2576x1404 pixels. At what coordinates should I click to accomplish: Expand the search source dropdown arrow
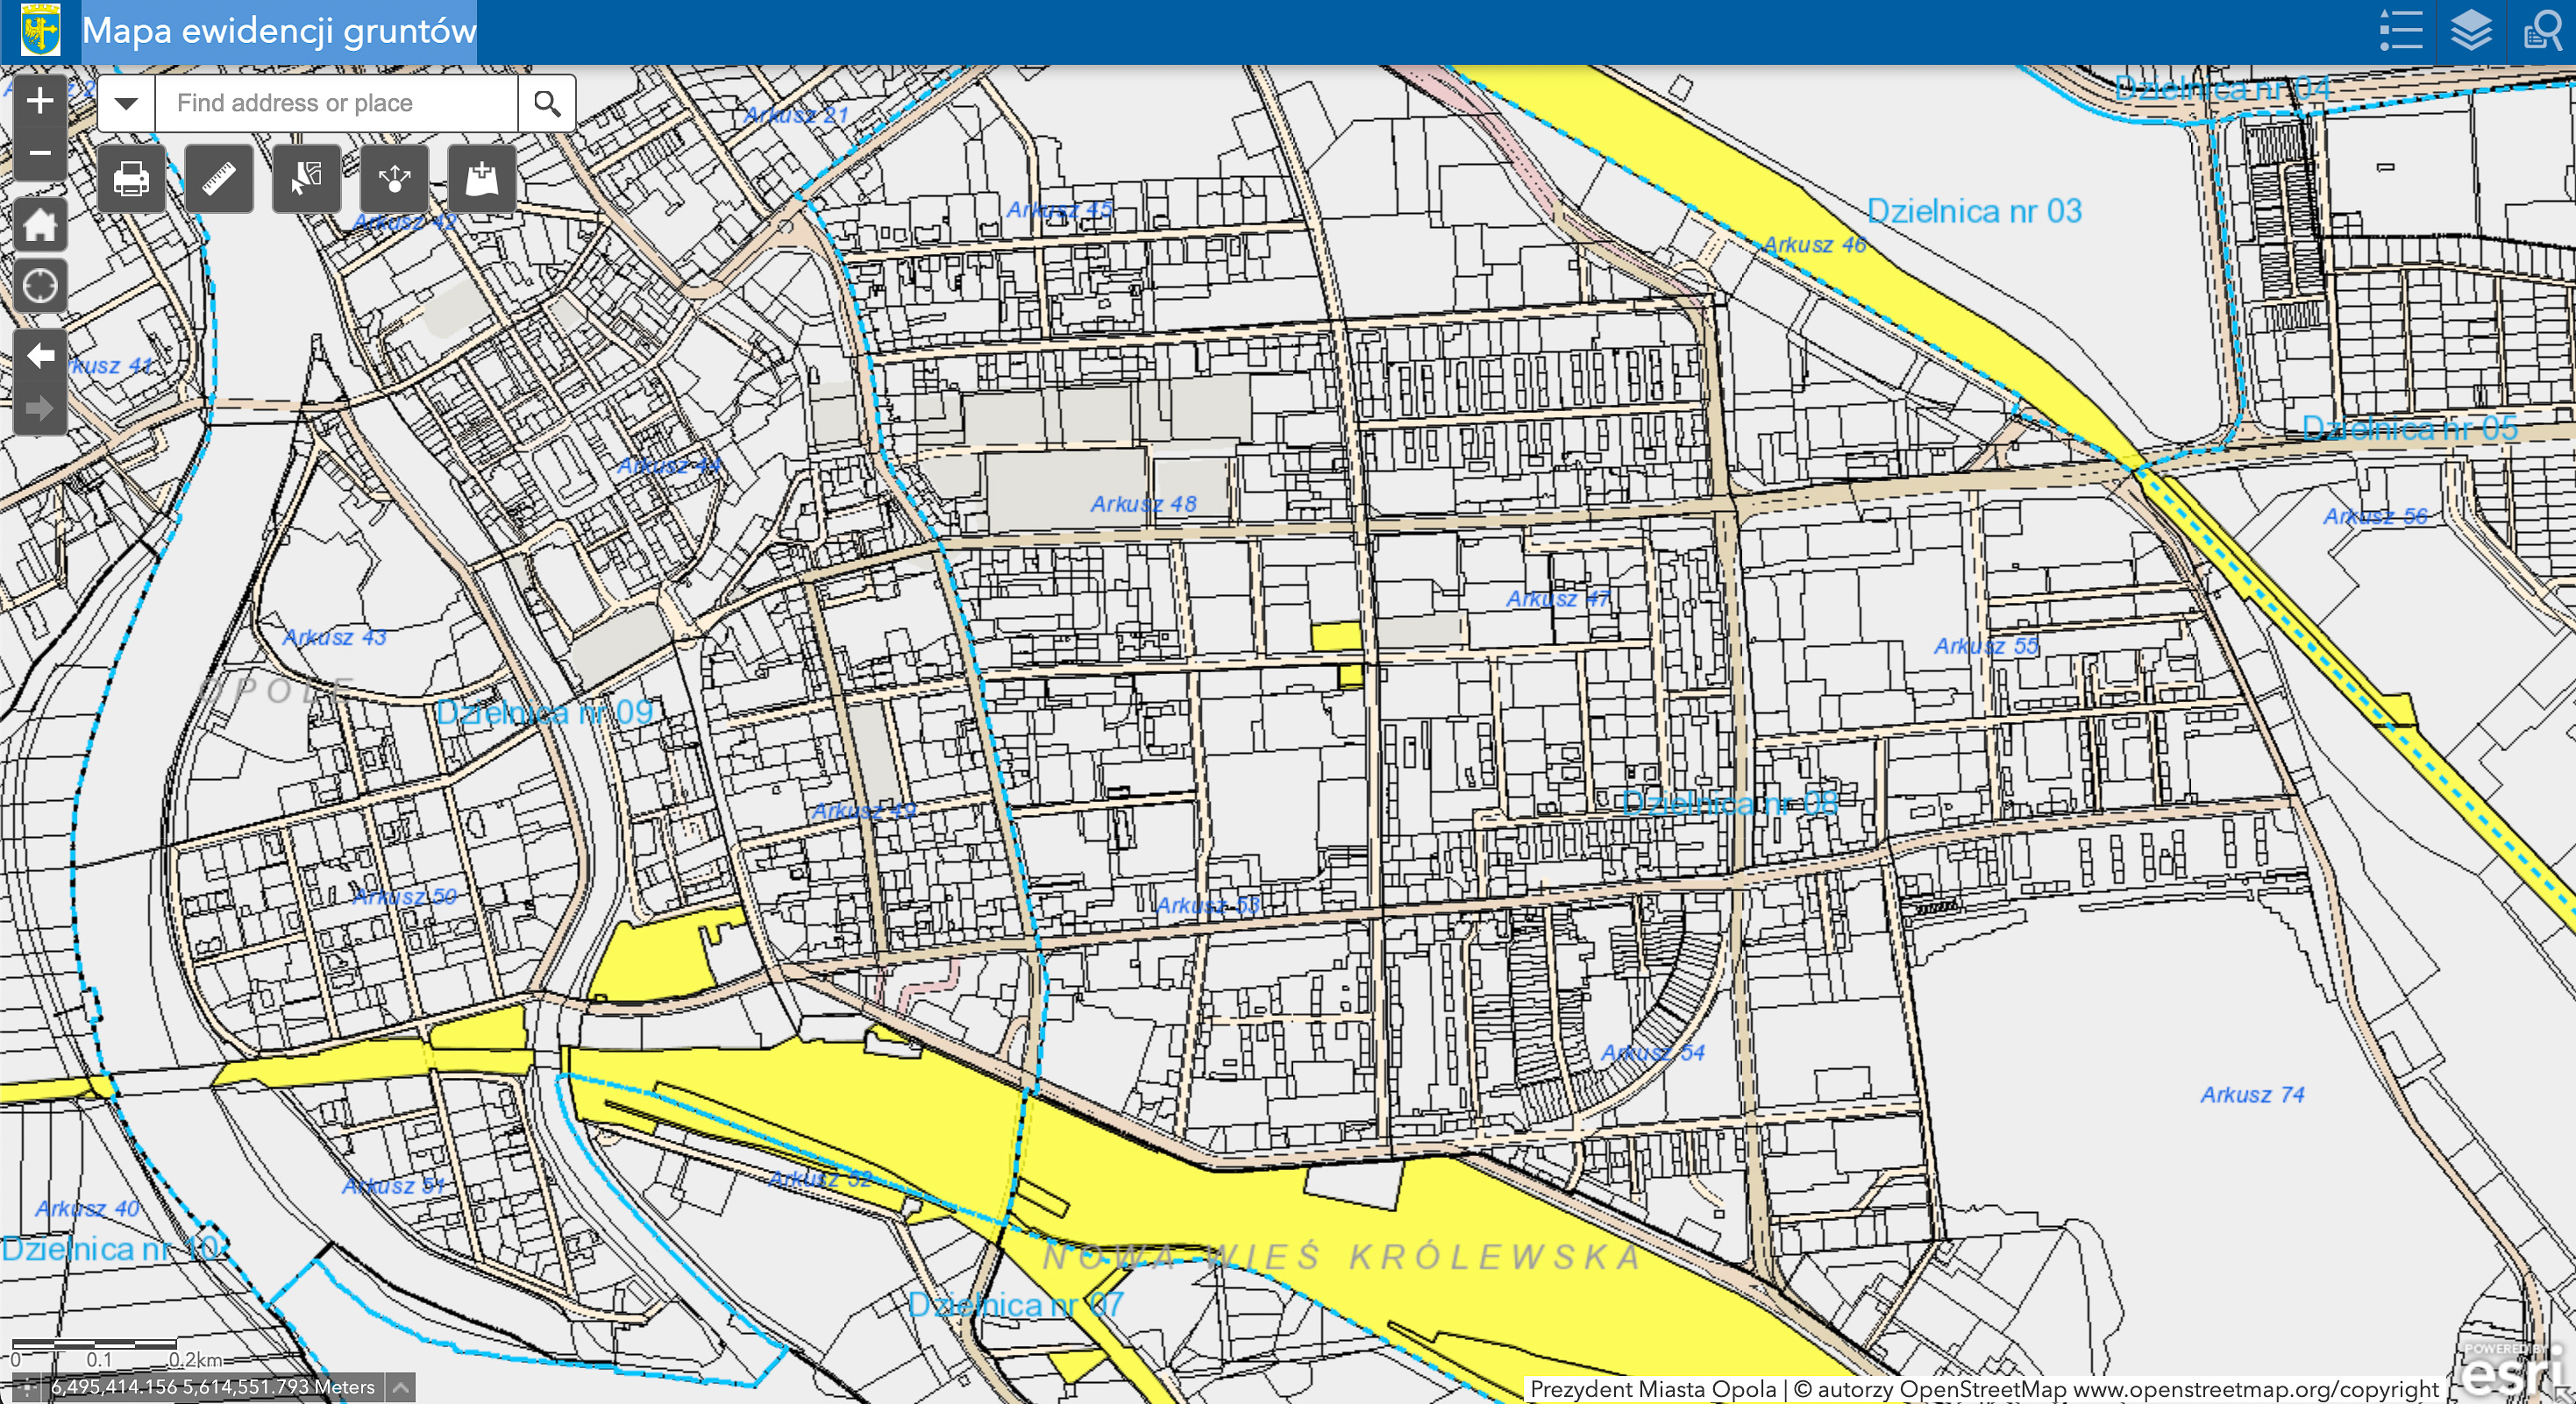click(126, 103)
